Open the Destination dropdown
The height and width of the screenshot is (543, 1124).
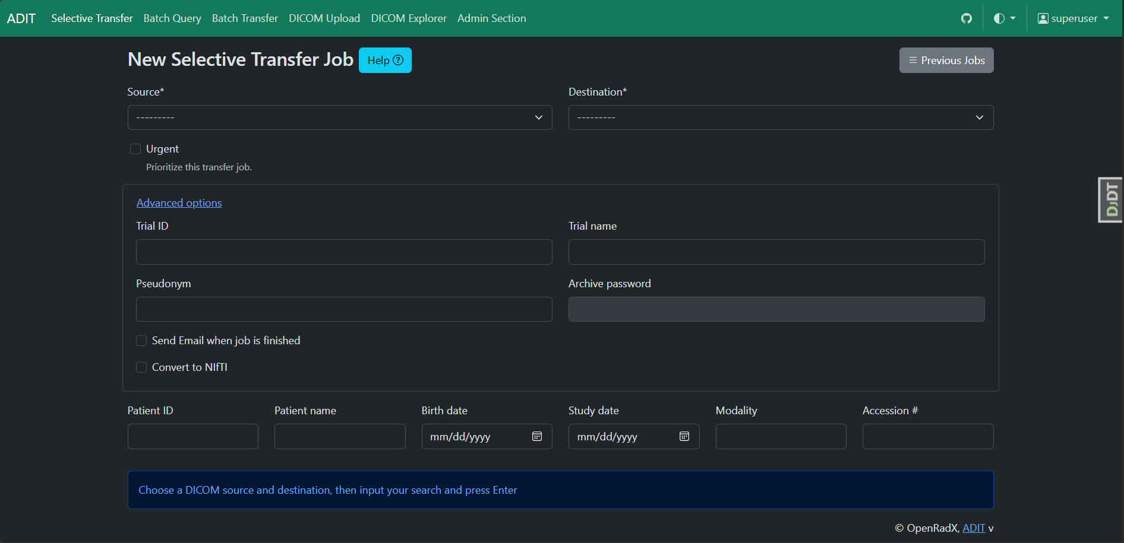[780, 118]
